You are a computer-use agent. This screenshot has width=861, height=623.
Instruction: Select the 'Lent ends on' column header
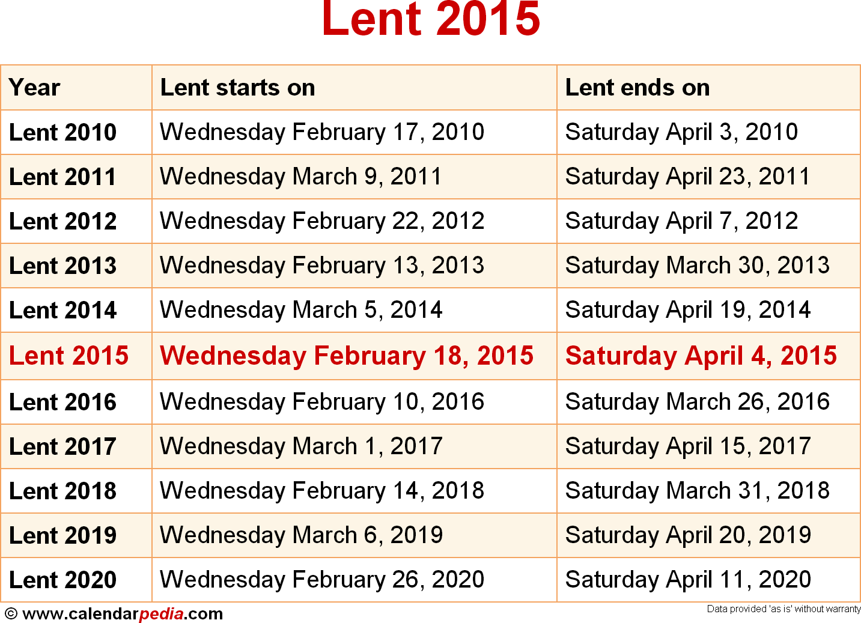tap(637, 88)
